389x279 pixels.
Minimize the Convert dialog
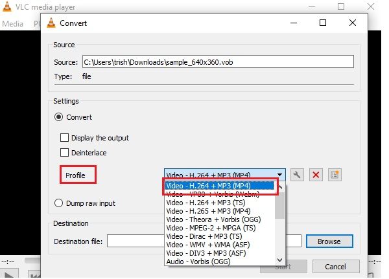coord(294,23)
